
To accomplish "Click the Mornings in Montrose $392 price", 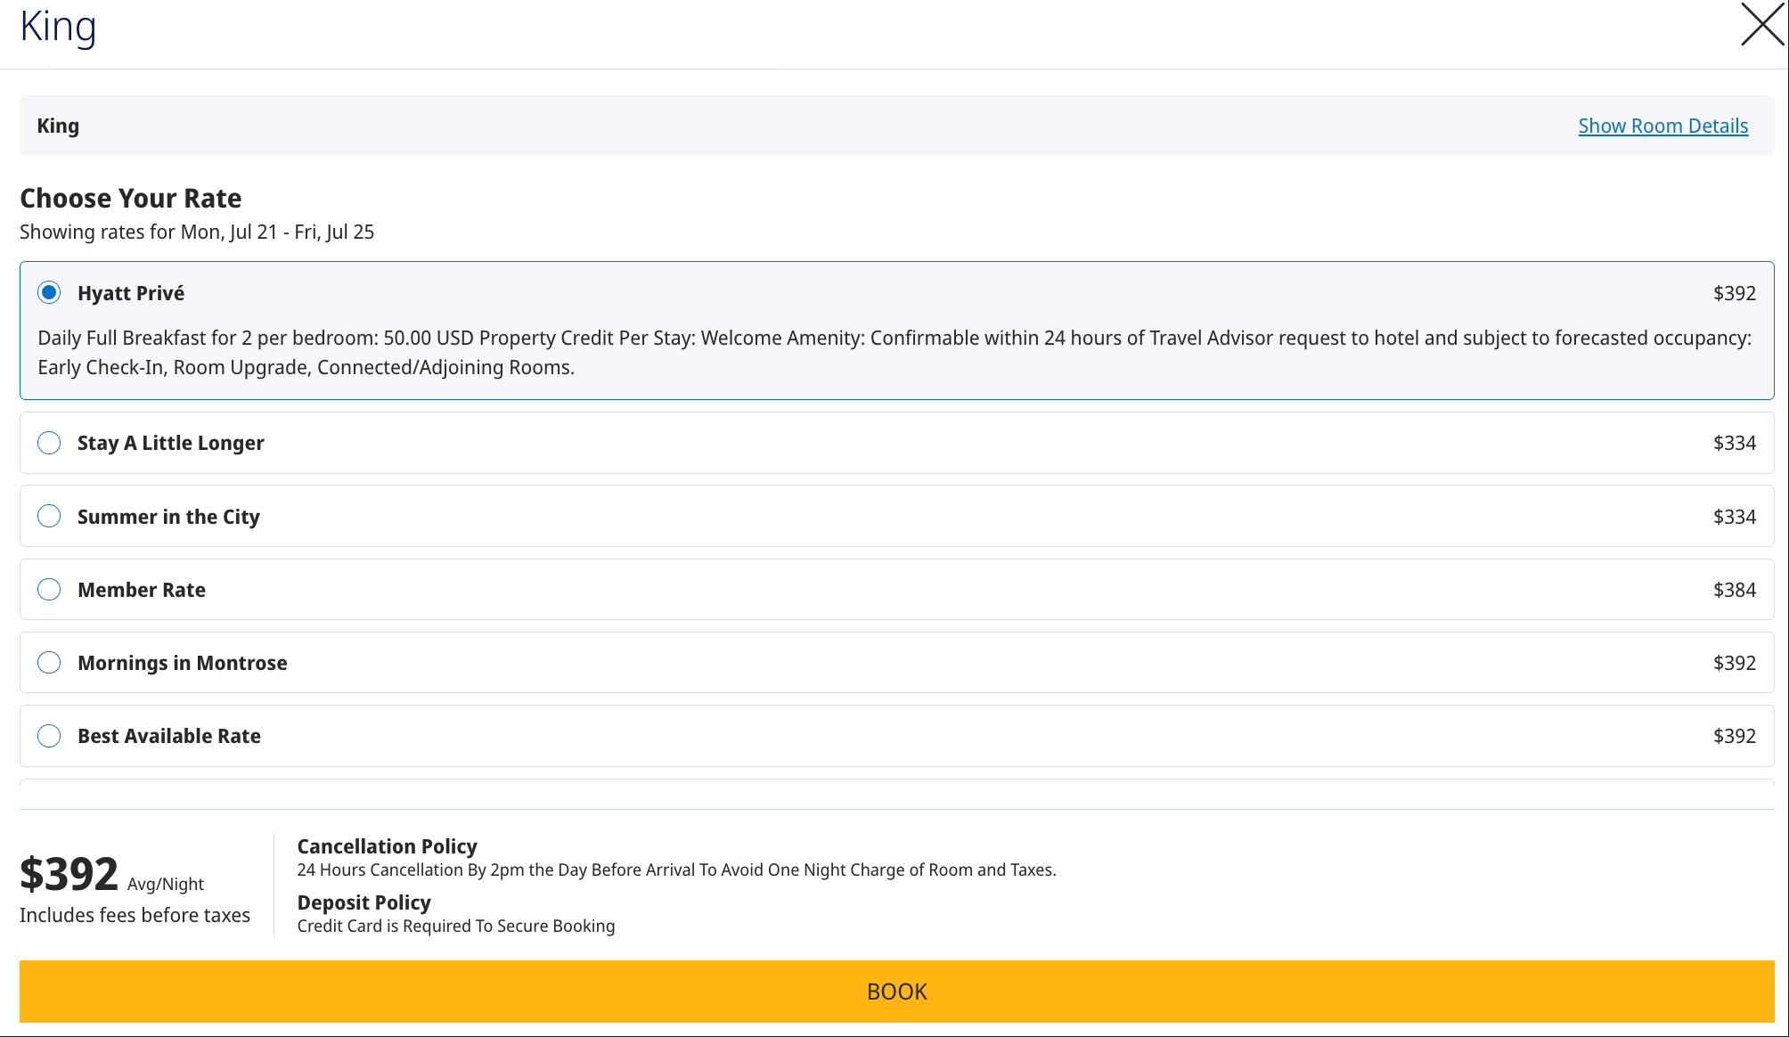I will point(1734,663).
